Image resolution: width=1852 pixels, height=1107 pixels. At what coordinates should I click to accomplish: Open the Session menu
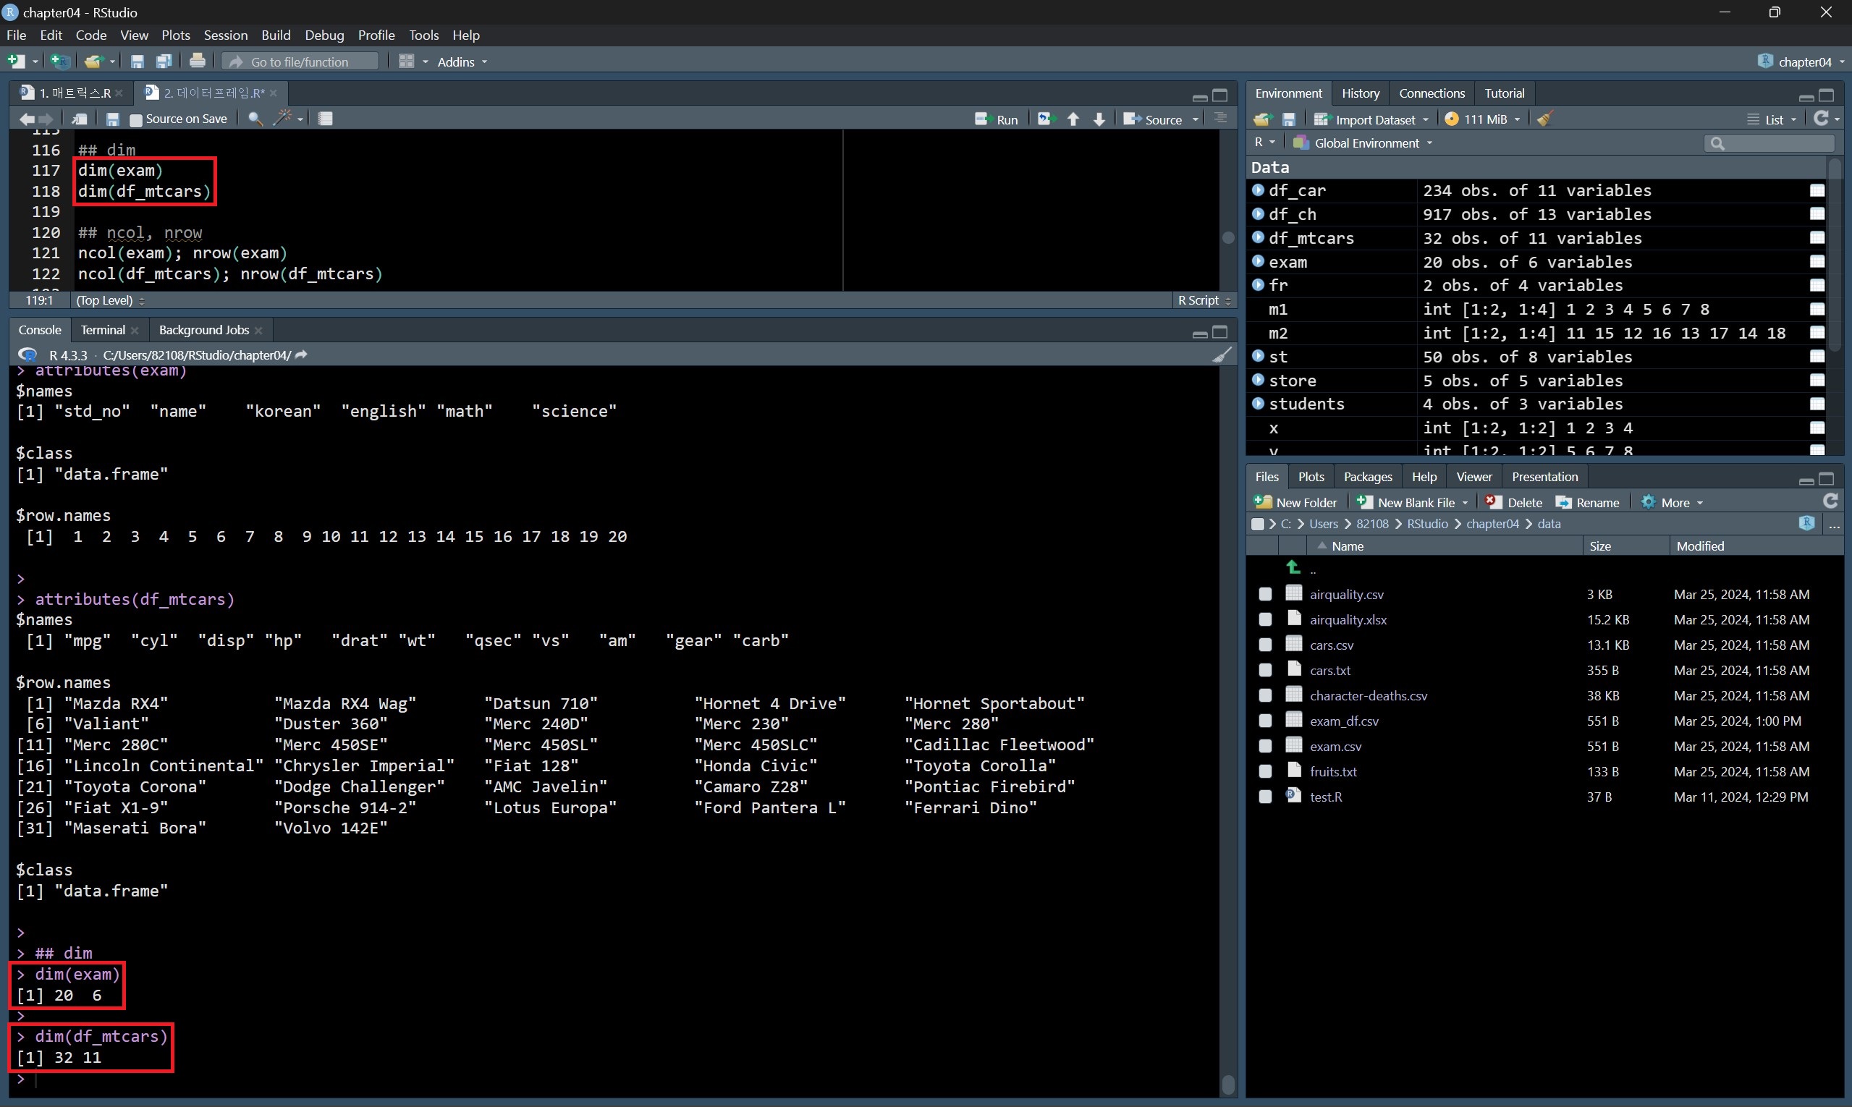[x=225, y=35]
